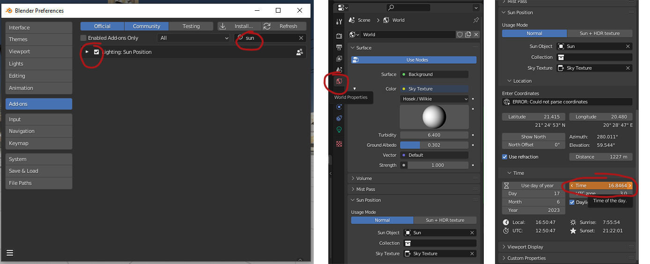Open the red checker Texture properties tab

pyautogui.click(x=339, y=144)
